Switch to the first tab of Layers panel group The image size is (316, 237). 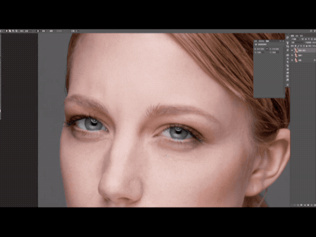[292, 36]
